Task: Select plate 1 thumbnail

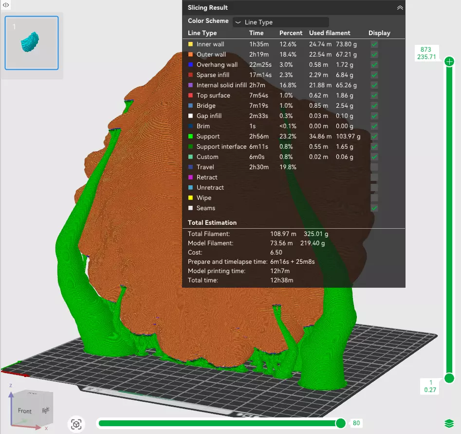Action: point(32,43)
